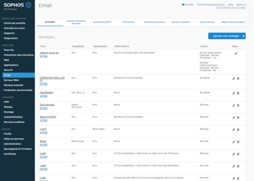
Task: Open the rule 6 policy link
Action: tap(43, 129)
